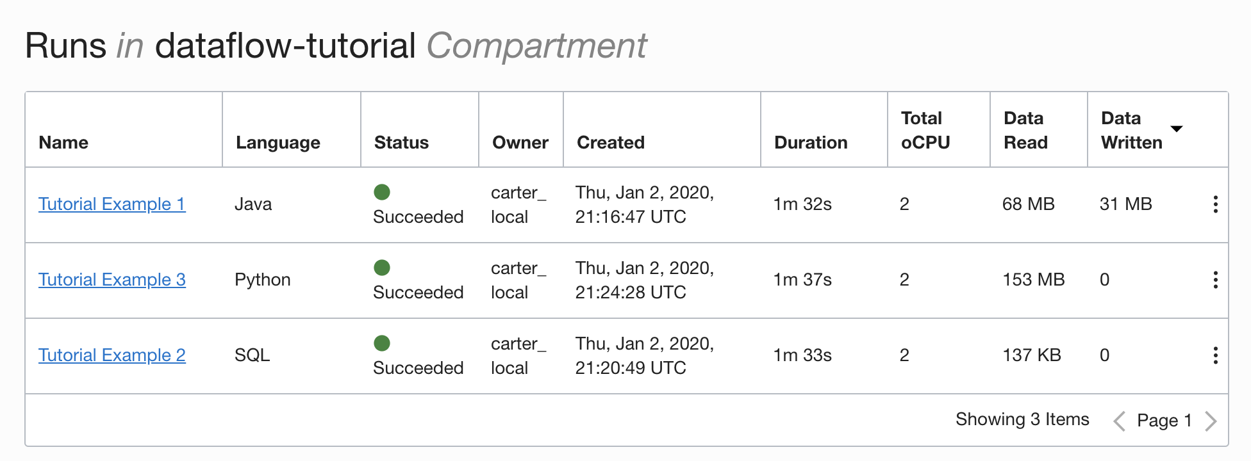Sort by the Created column header
The image size is (1251, 461).
(x=611, y=143)
